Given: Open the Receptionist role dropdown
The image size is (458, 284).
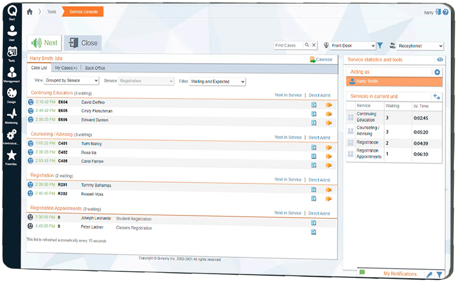Looking at the screenshot, I should [x=420, y=46].
